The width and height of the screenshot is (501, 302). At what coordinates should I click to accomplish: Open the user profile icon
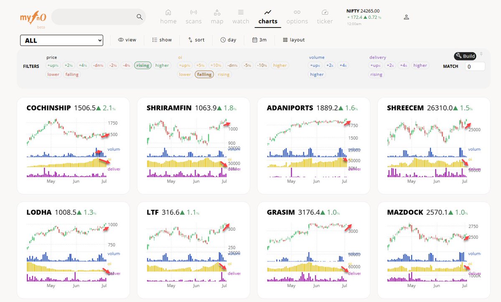(406, 17)
